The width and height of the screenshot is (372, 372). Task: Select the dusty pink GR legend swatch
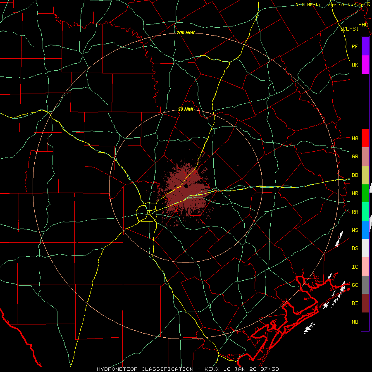click(365, 157)
